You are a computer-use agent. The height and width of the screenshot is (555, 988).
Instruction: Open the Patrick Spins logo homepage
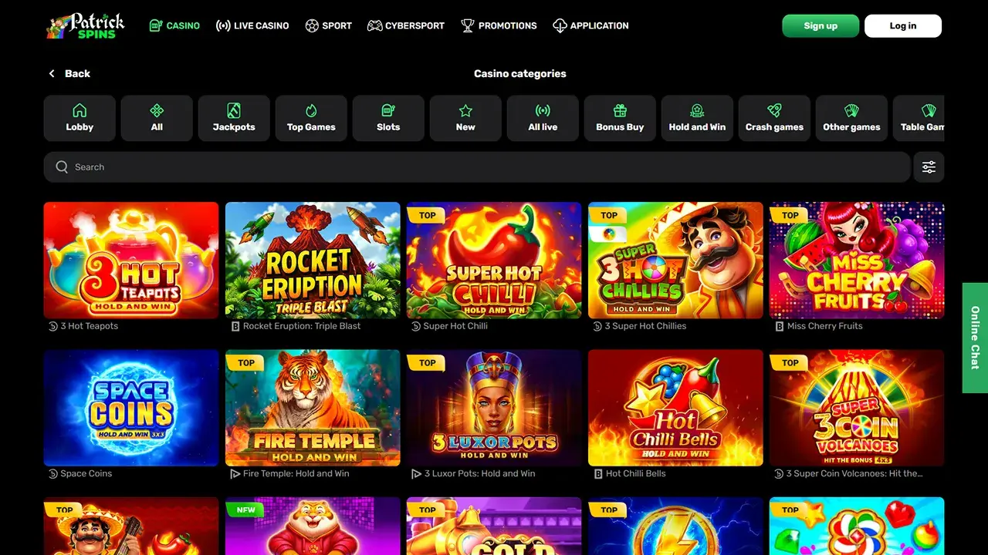point(84,25)
